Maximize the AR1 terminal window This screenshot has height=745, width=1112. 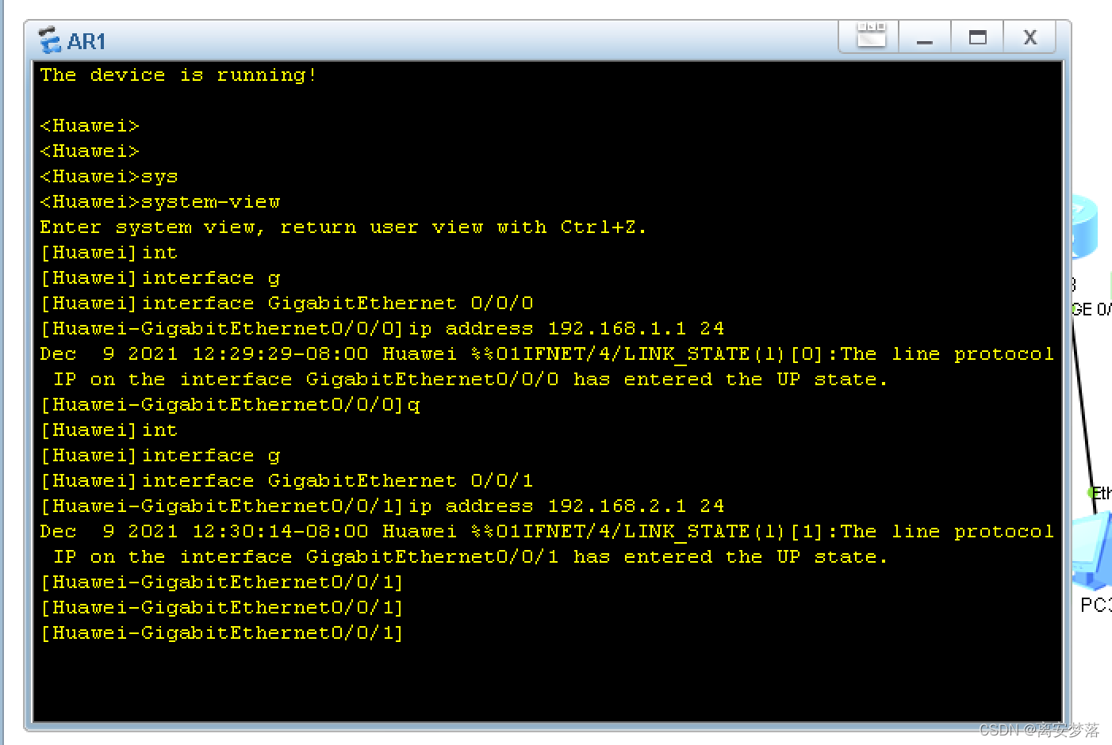click(977, 36)
